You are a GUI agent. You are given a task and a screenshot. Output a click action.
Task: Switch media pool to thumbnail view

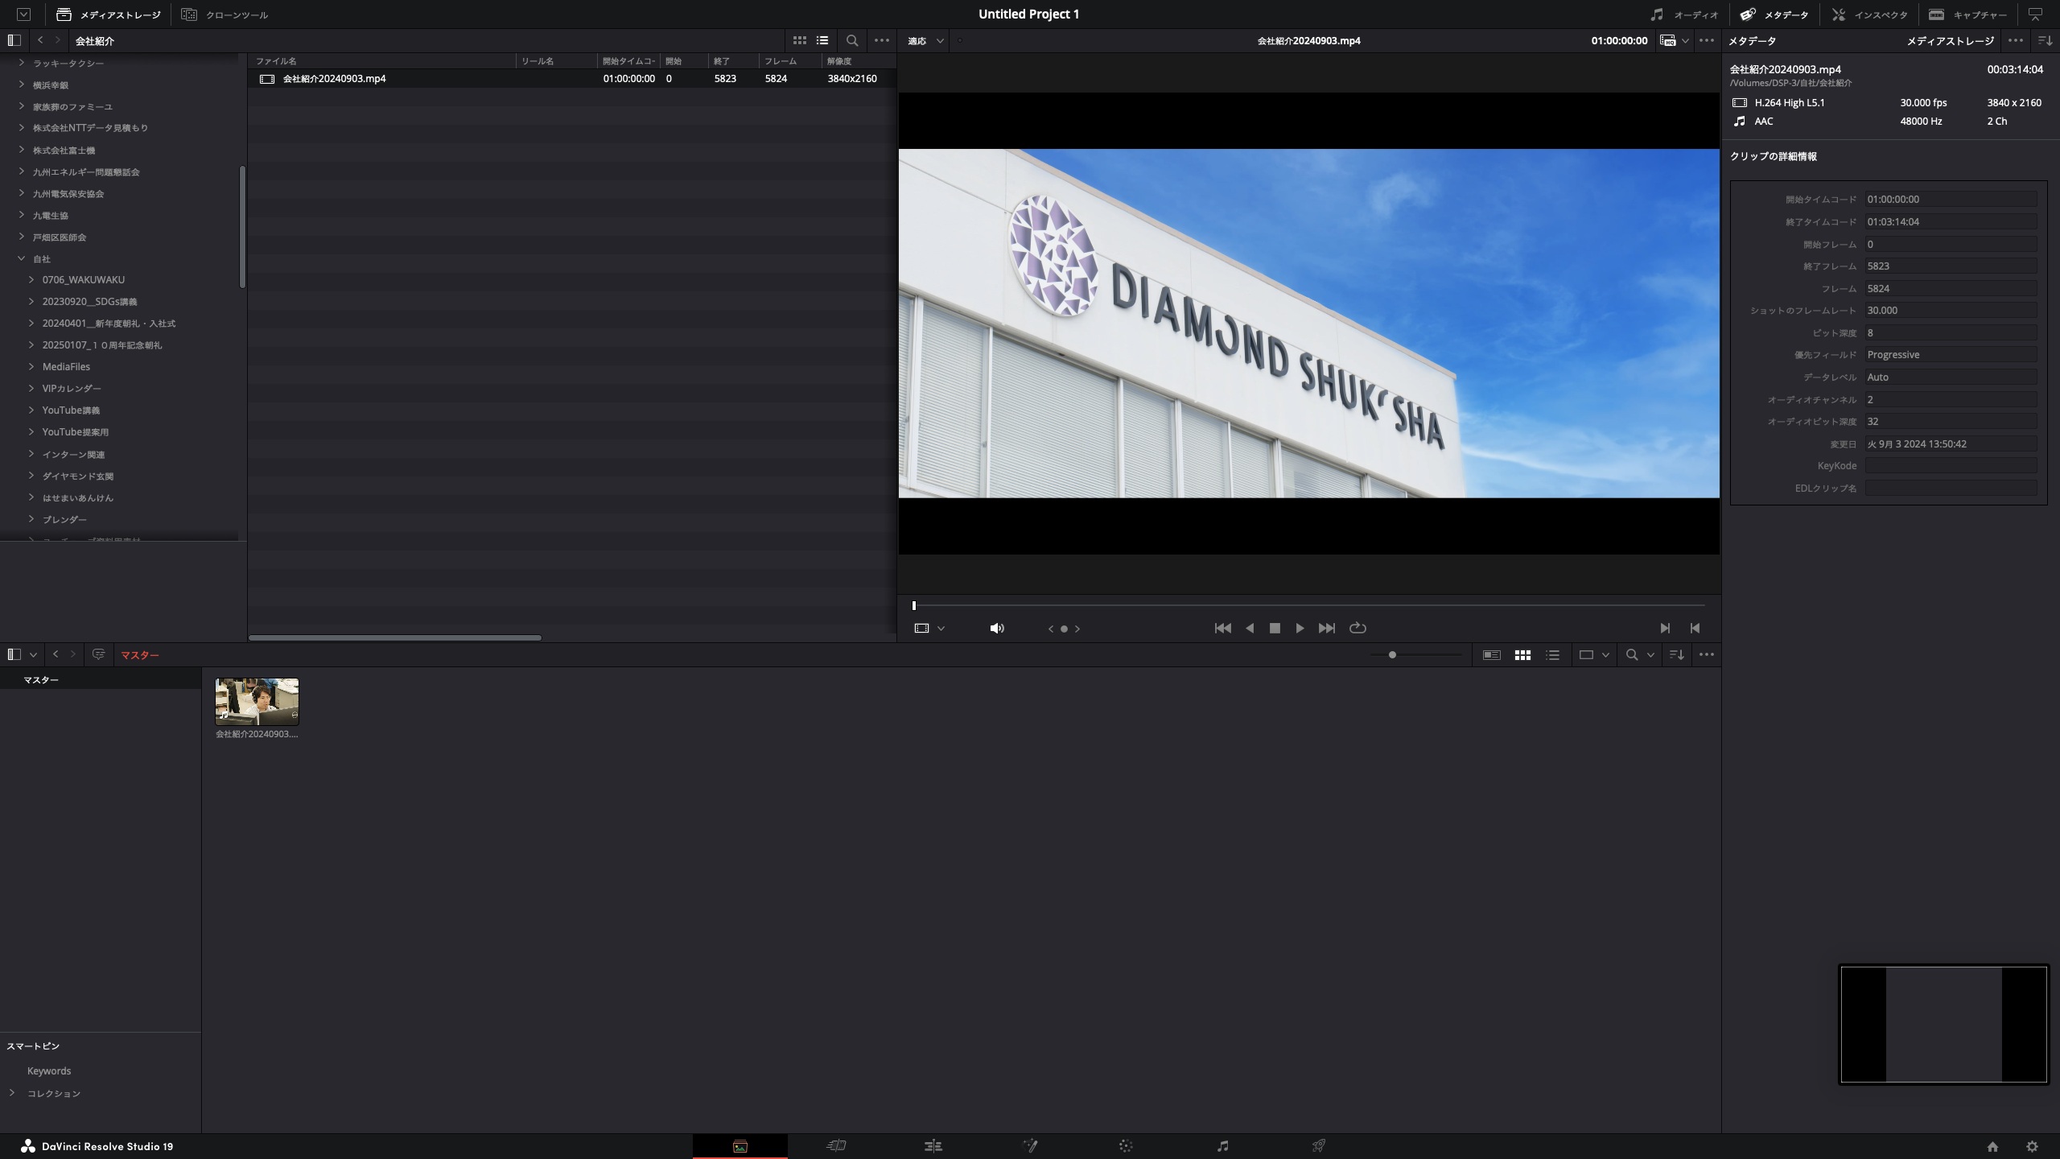coord(1522,655)
